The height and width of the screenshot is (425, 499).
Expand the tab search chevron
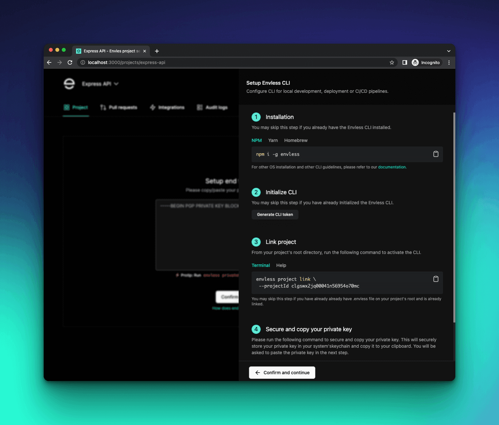click(449, 51)
